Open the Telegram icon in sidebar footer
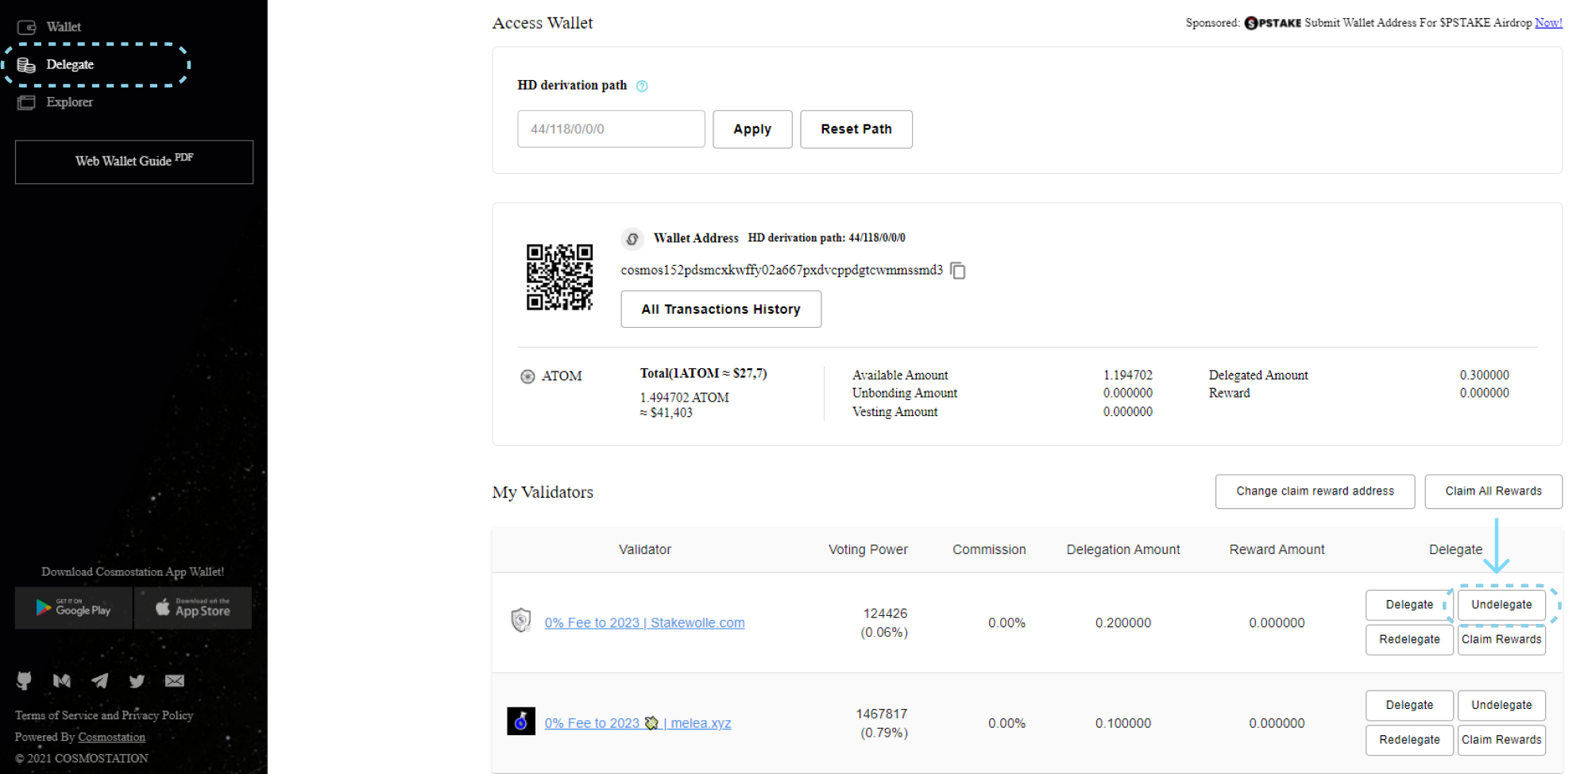1584x774 pixels. pyautogui.click(x=99, y=680)
